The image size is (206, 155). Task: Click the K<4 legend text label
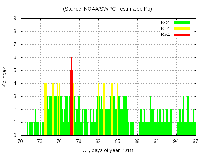[x=165, y=23]
